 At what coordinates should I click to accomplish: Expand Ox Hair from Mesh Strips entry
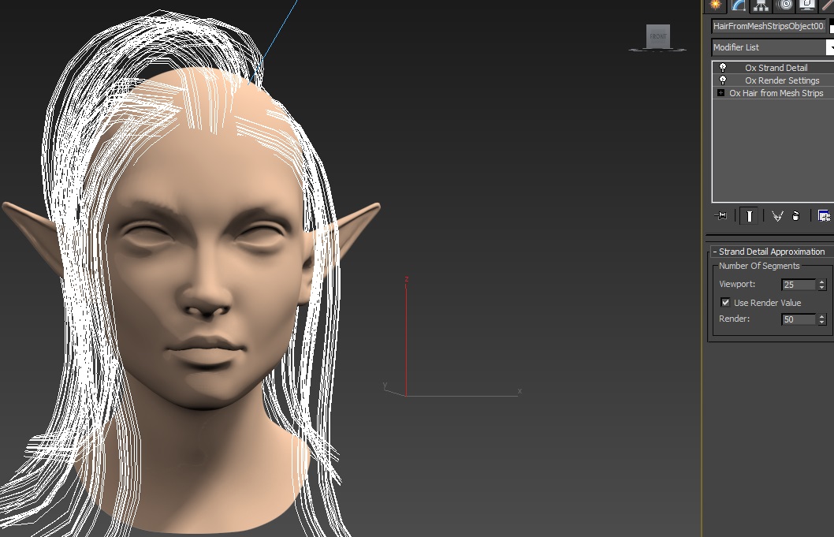pos(720,93)
